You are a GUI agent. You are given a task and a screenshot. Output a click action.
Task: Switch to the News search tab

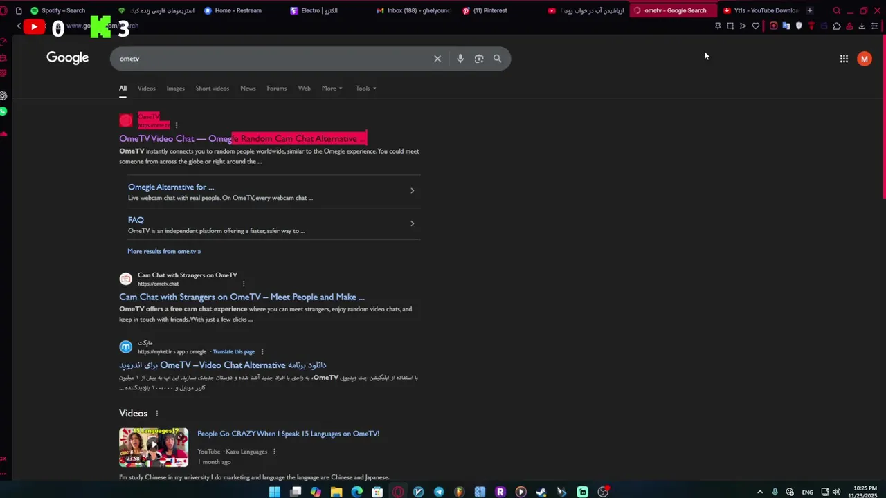(x=248, y=88)
